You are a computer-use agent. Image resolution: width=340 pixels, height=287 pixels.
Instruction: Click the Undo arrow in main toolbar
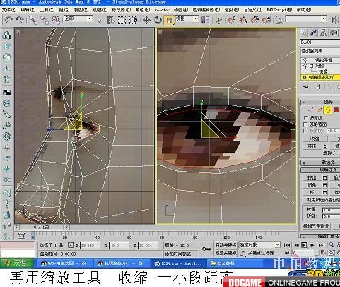tap(8, 20)
